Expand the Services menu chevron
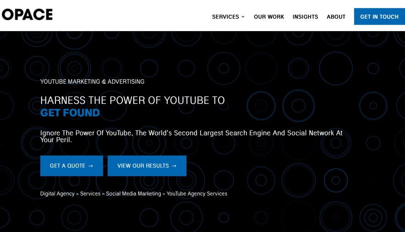The width and height of the screenshot is (405, 232). pyautogui.click(x=243, y=17)
